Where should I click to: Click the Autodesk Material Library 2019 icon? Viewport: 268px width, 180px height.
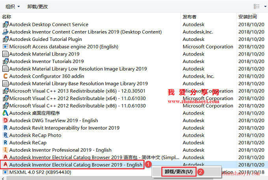click(x=6, y=54)
